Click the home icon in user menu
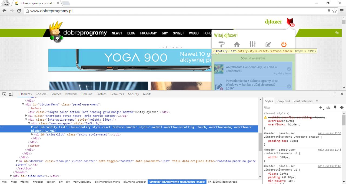This screenshot has width=346, height=184. [237, 44]
